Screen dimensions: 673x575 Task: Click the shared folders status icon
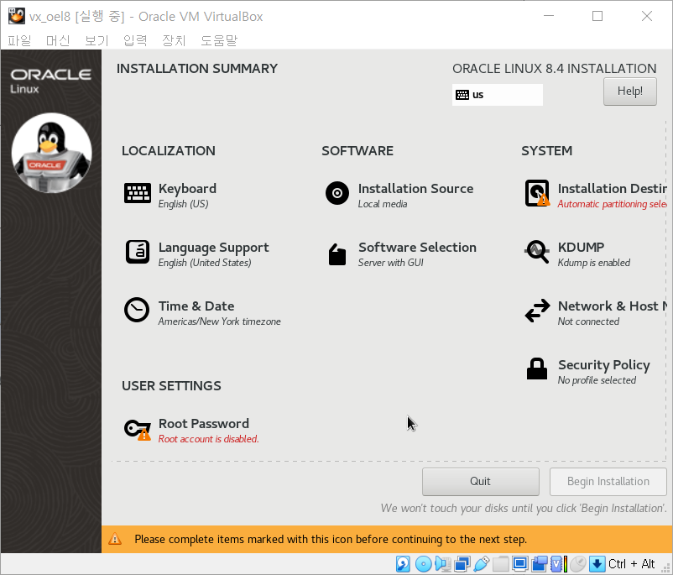(500, 564)
